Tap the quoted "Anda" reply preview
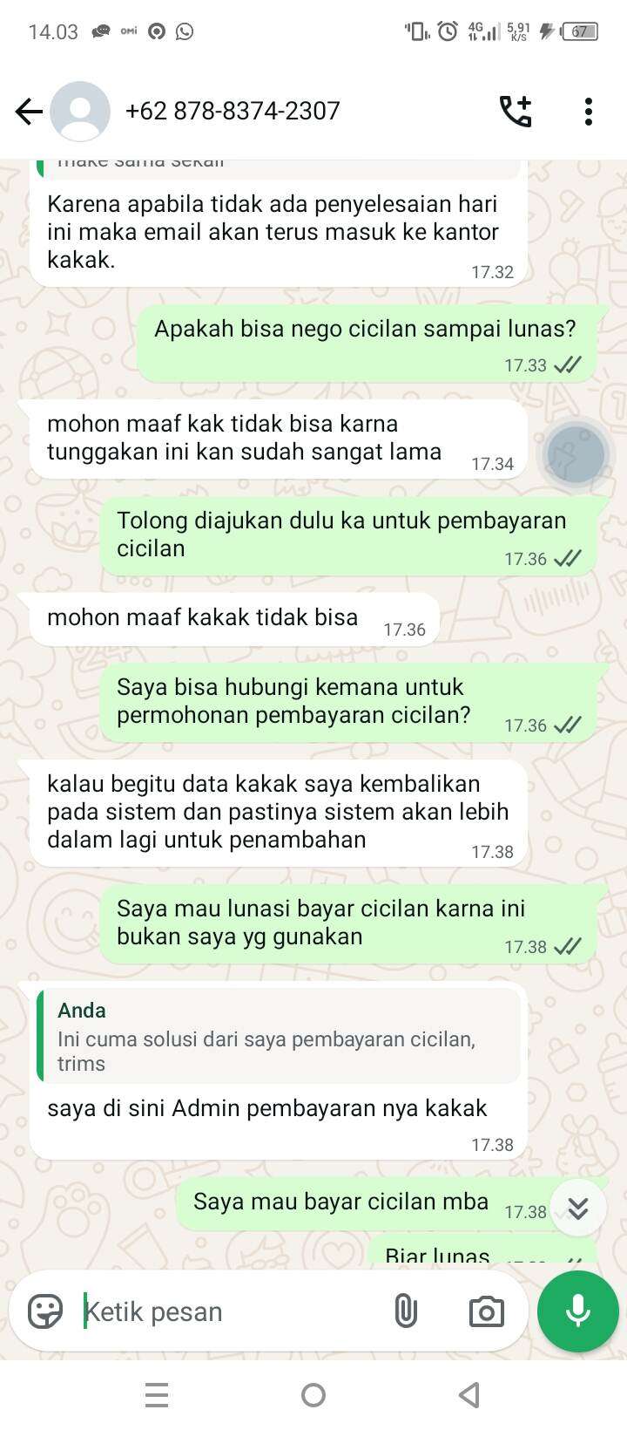This screenshot has height=1430, width=627. pos(279,1036)
